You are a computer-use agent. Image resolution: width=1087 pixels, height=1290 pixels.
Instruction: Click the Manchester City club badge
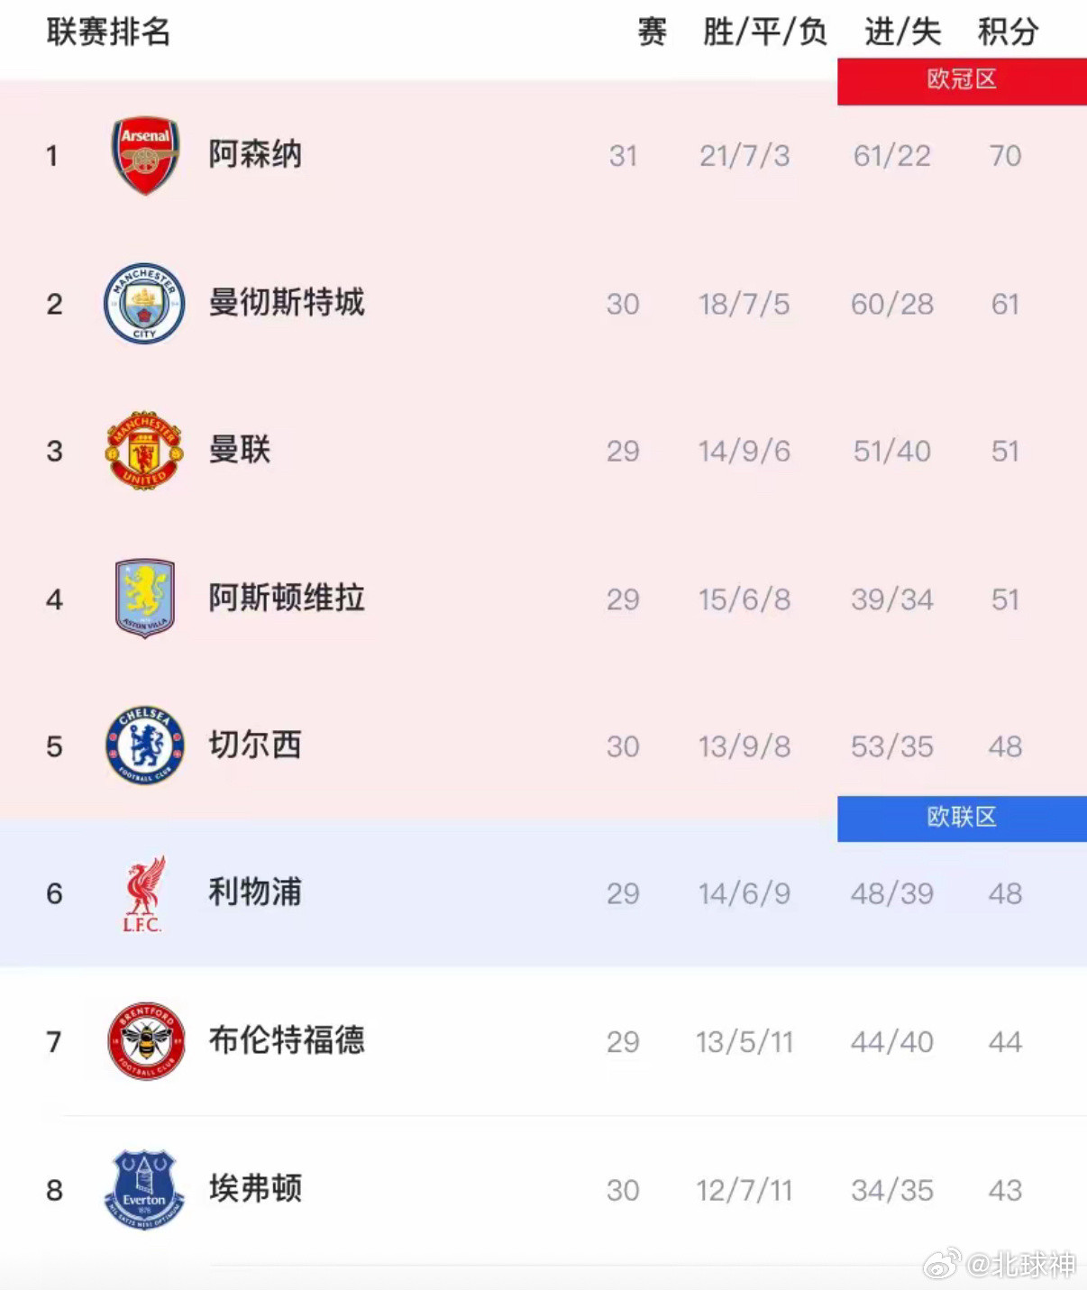click(145, 304)
